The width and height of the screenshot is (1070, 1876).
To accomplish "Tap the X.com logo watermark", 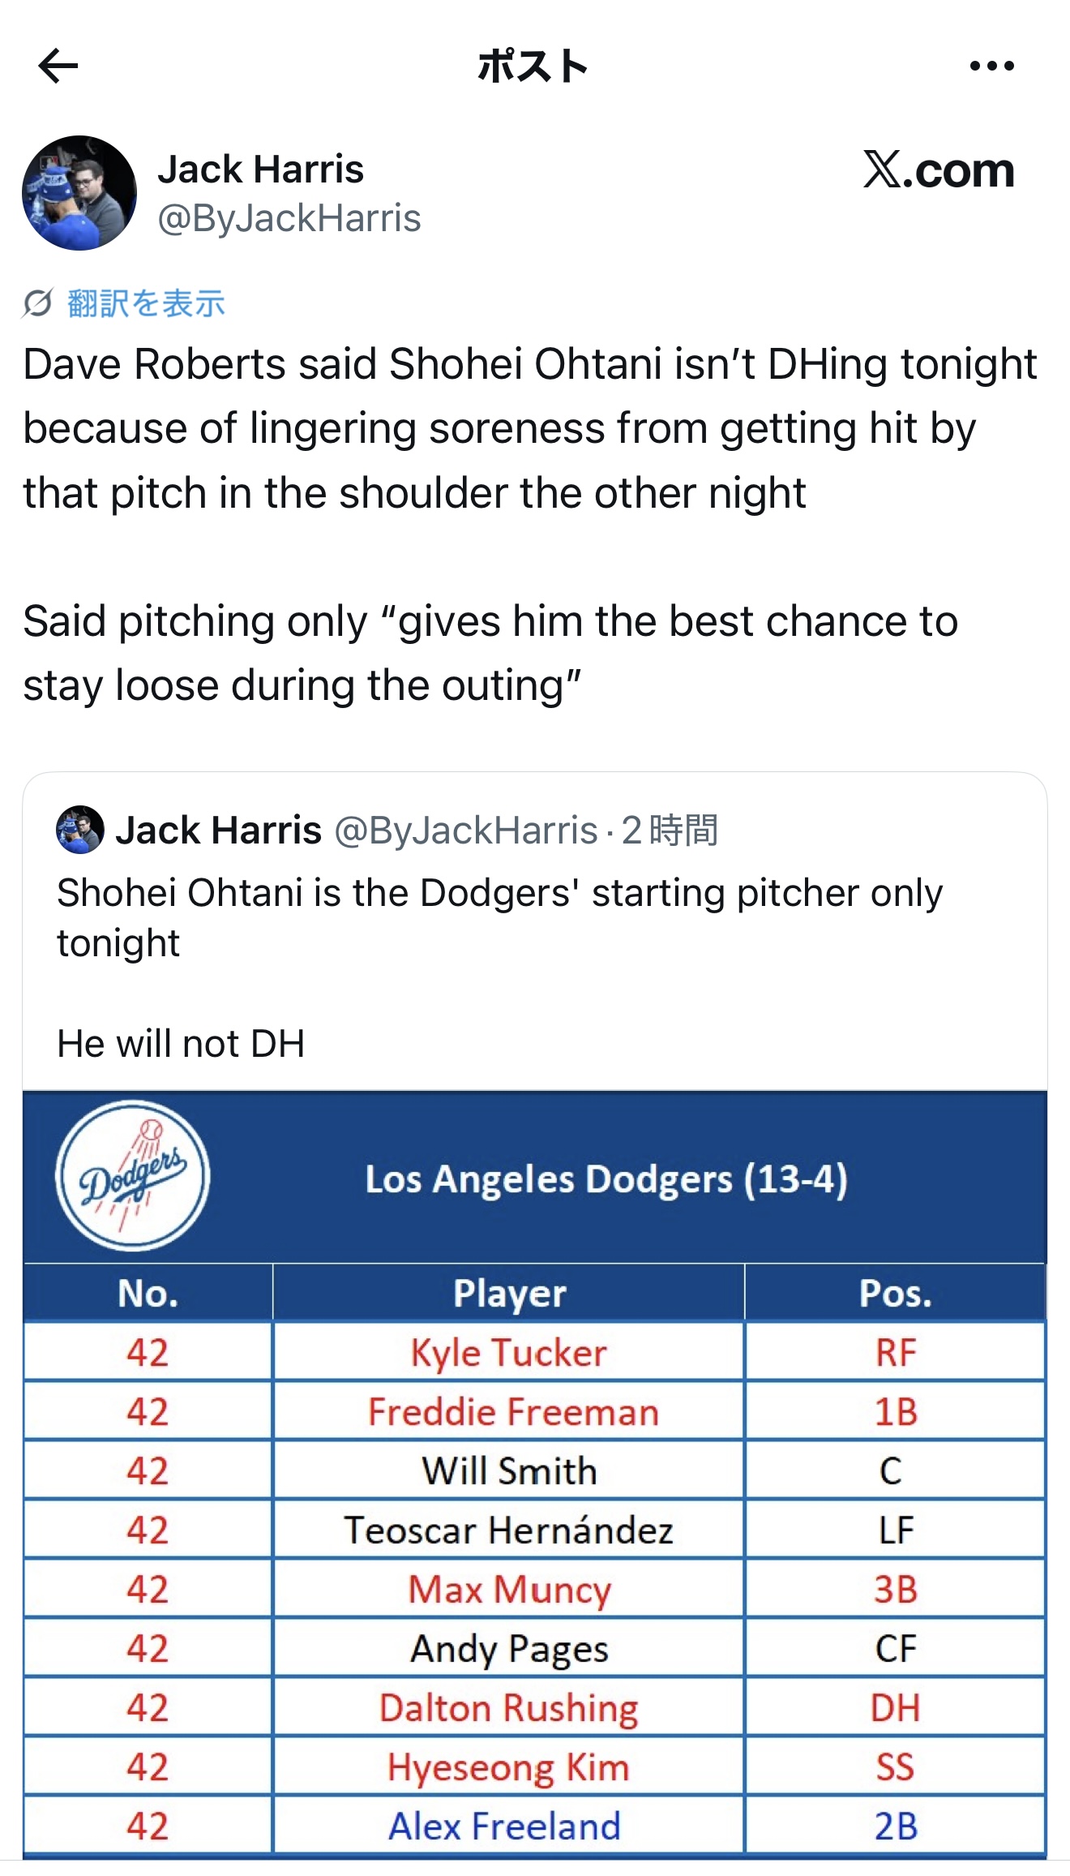I will pos(939,170).
